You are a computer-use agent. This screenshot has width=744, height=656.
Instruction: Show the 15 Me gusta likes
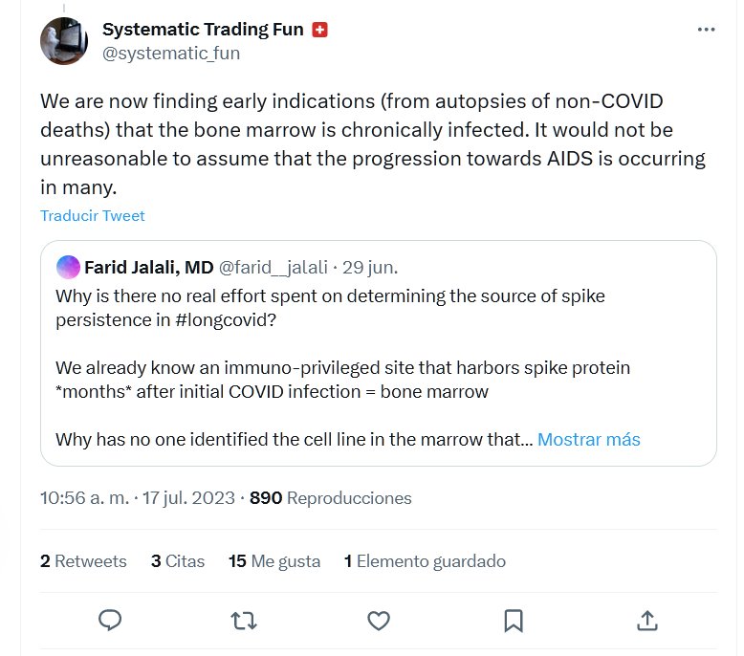point(274,561)
